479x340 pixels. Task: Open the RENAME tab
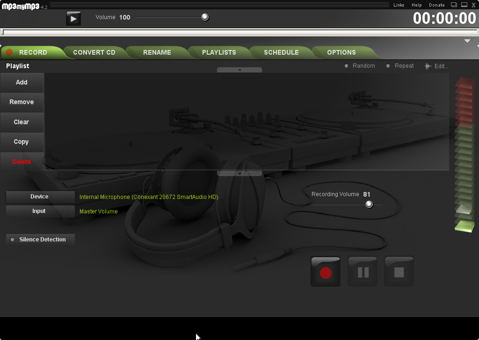click(x=157, y=52)
